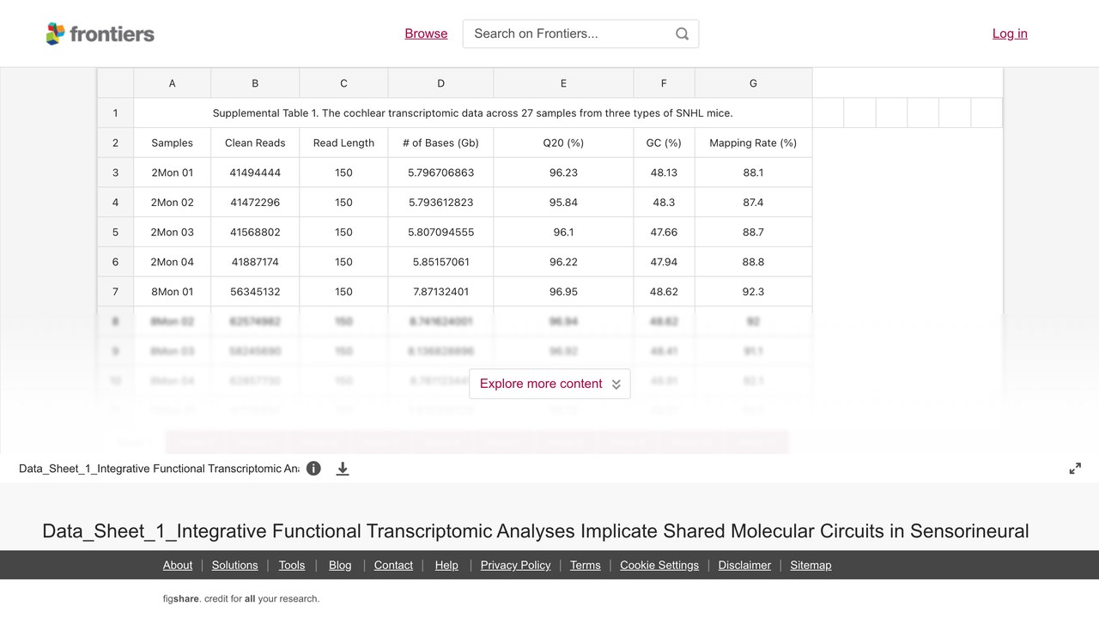Screen dimensions: 1099x618
Task: Open About footer link
Action: click(178, 565)
